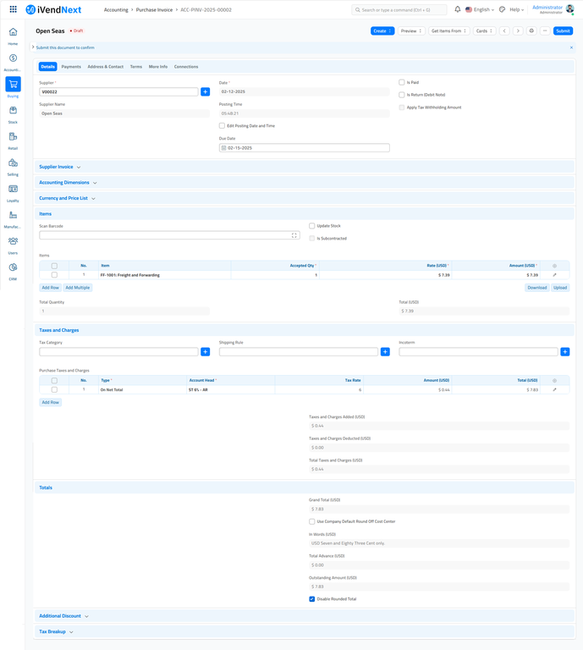Open the Address & Contact tab
The height and width of the screenshot is (650, 583).
pyautogui.click(x=105, y=66)
